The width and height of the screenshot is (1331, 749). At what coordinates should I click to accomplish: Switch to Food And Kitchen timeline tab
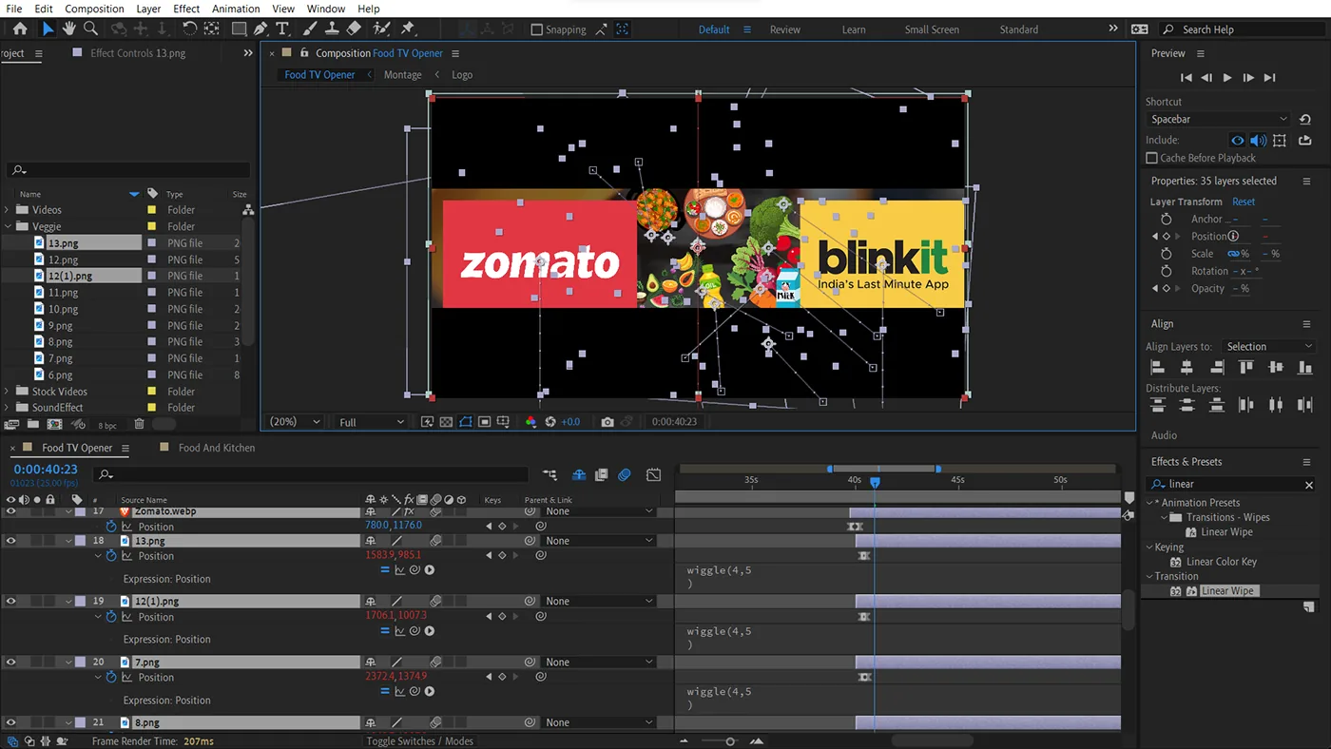click(x=217, y=448)
